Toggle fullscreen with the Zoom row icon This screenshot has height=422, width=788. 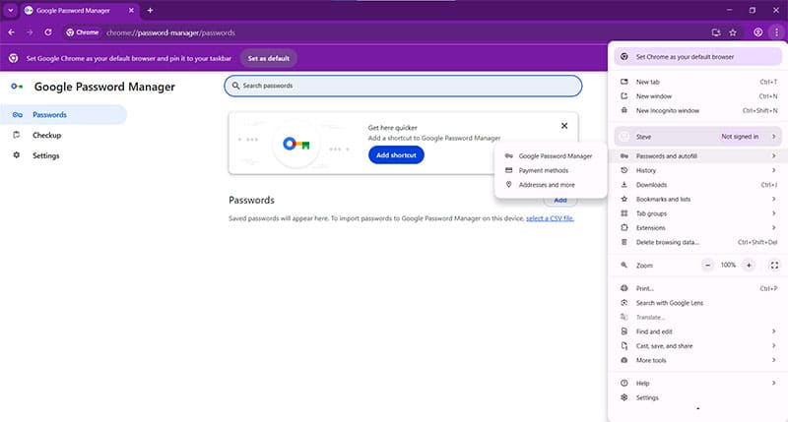click(x=774, y=265)
